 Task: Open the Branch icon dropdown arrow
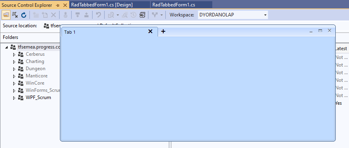pos(162,15)
